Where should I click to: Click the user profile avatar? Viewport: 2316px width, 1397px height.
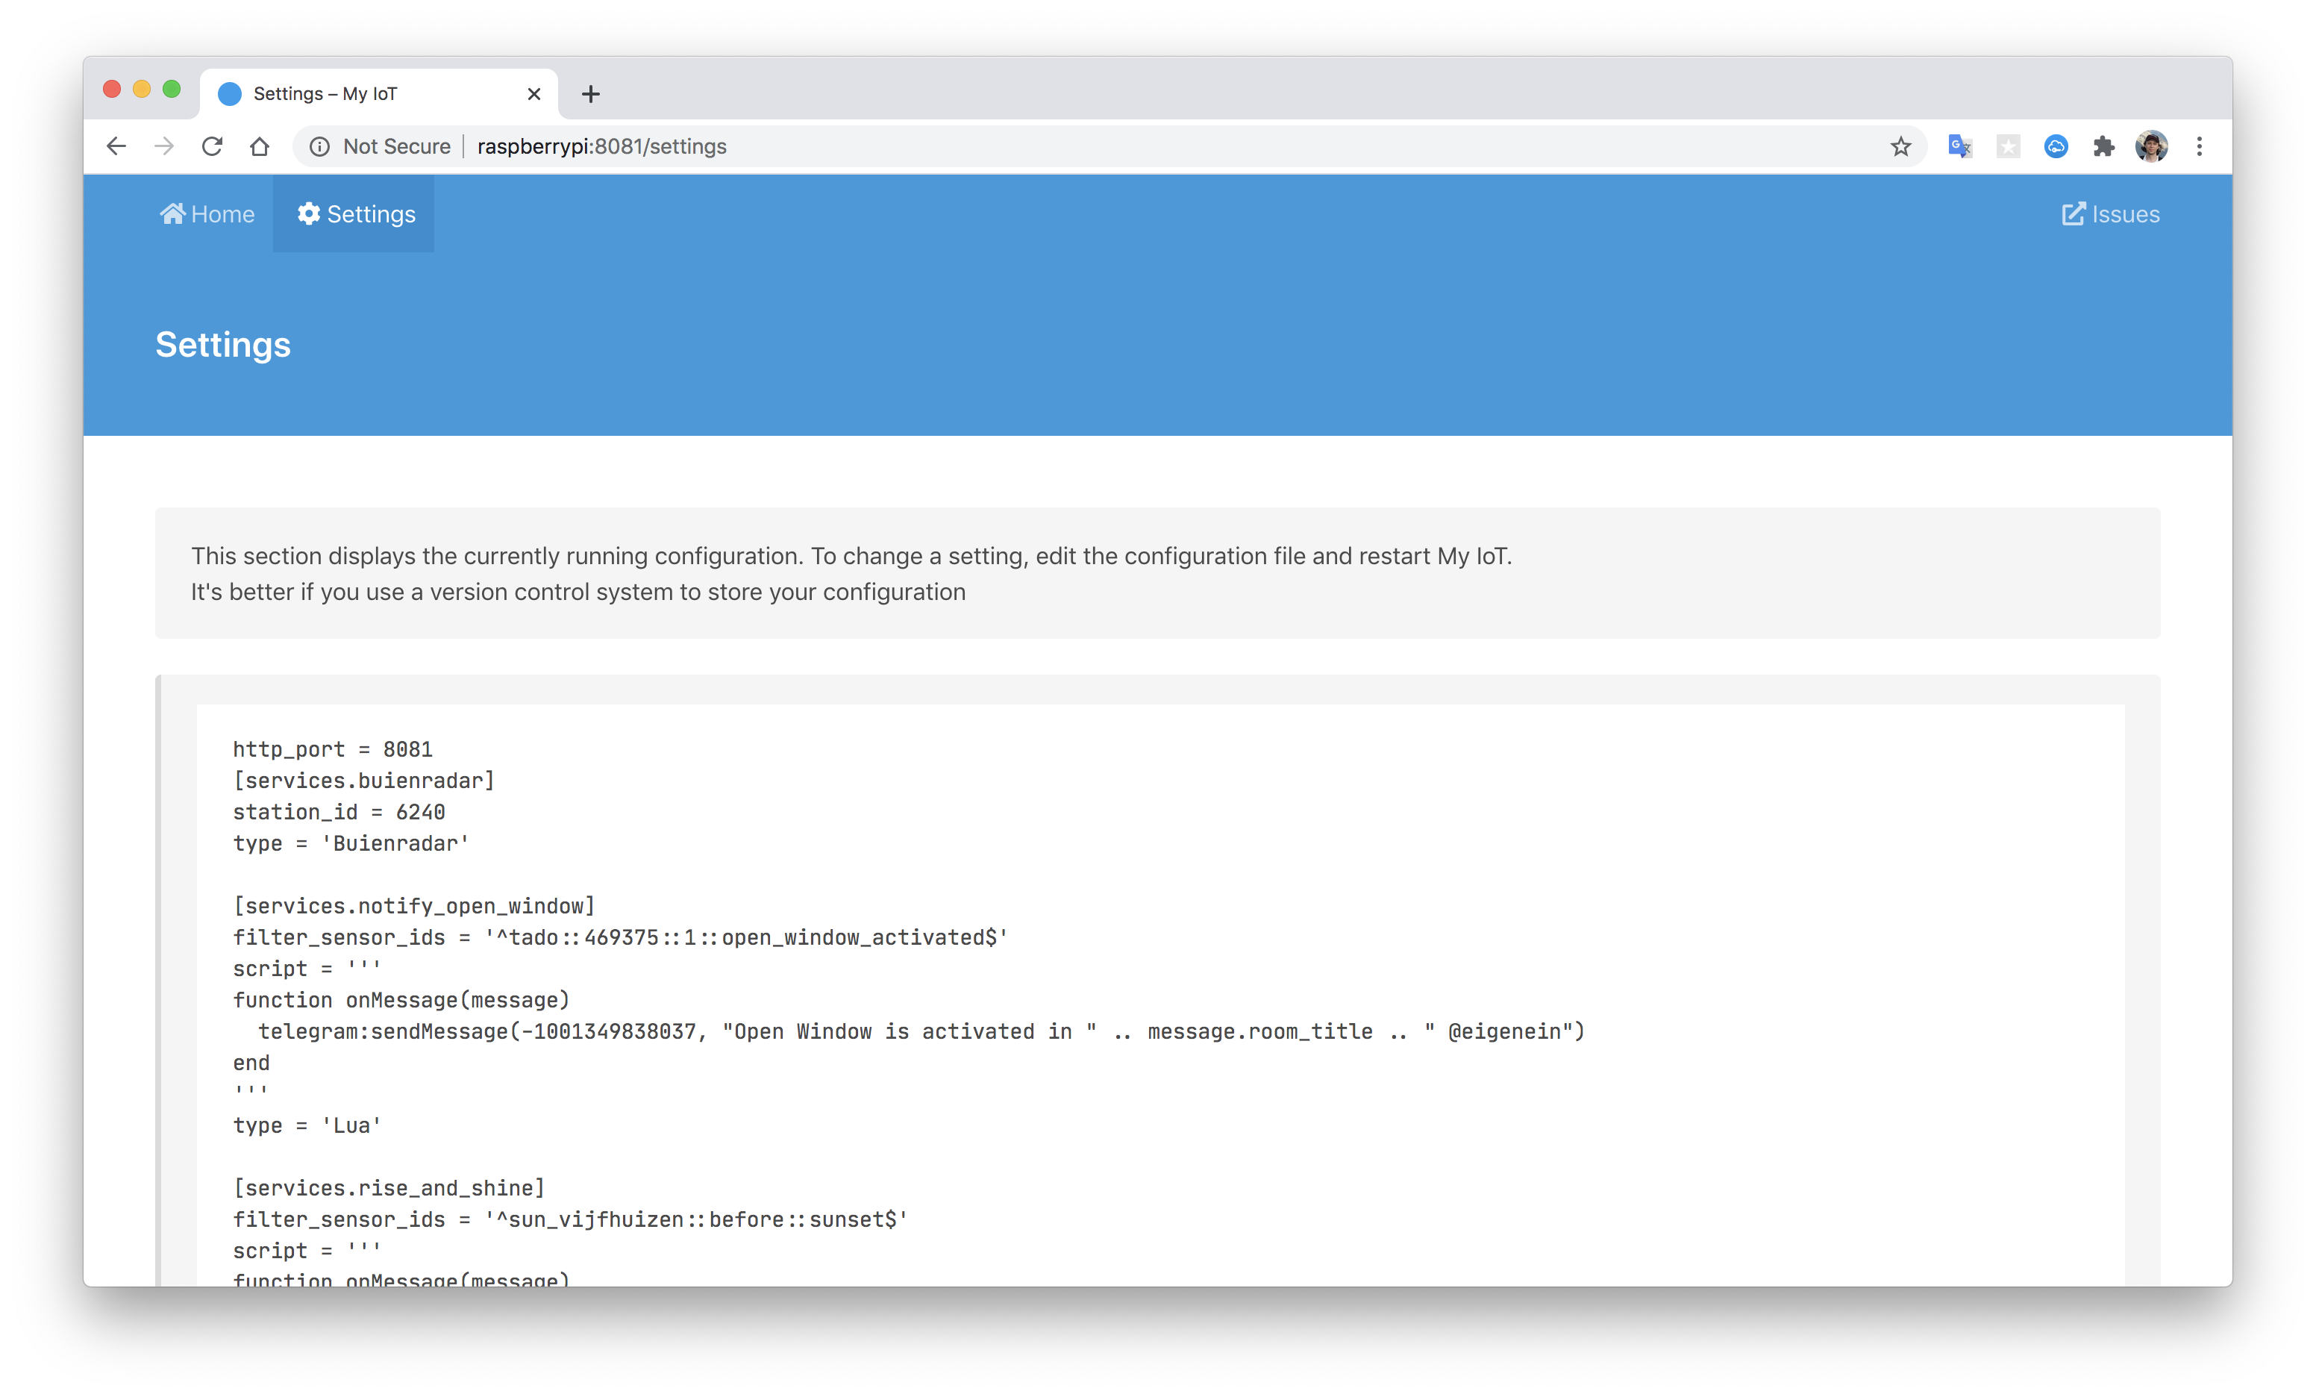click(2152, 147)
